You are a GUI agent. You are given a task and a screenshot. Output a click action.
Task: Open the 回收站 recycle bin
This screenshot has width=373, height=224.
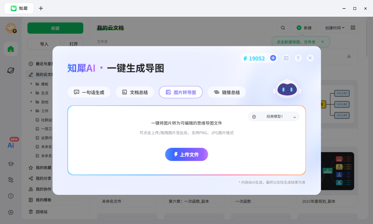pyautogui.click(x=38, y=212)
